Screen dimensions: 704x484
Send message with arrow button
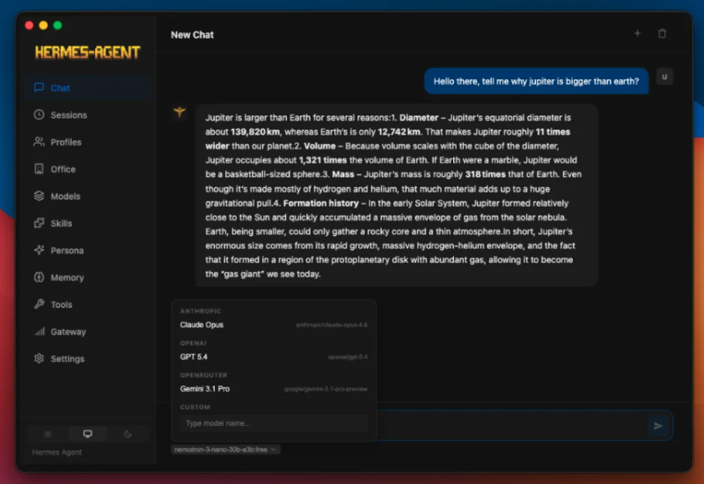(x=657, y=426)
